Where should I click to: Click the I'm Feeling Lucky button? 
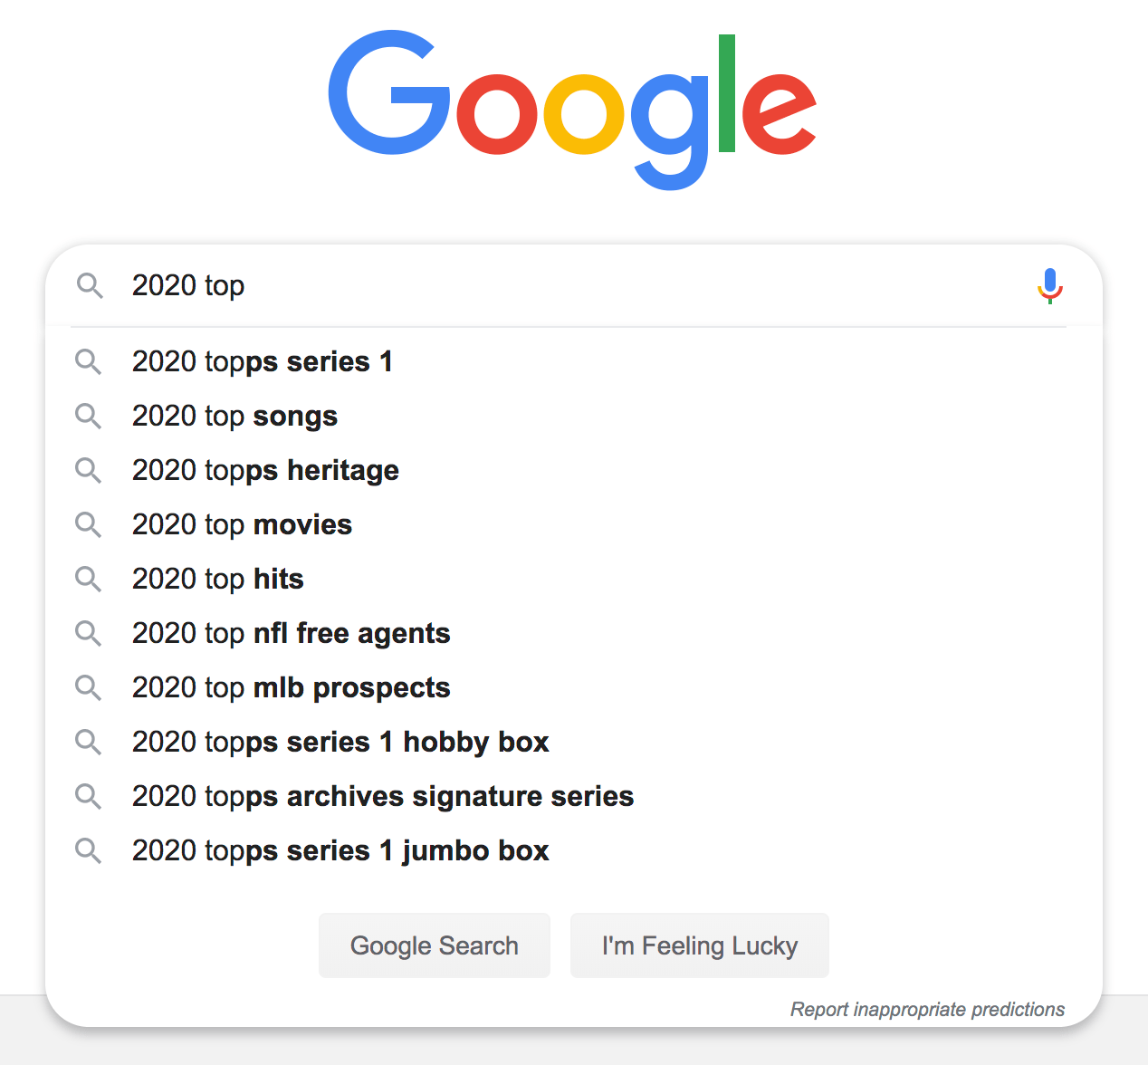(x=700, y=945)
